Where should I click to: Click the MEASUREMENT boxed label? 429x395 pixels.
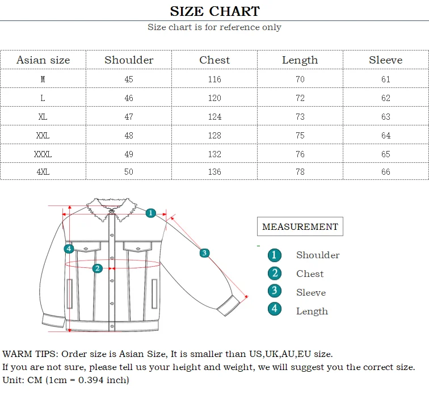(x=300, y=226)
